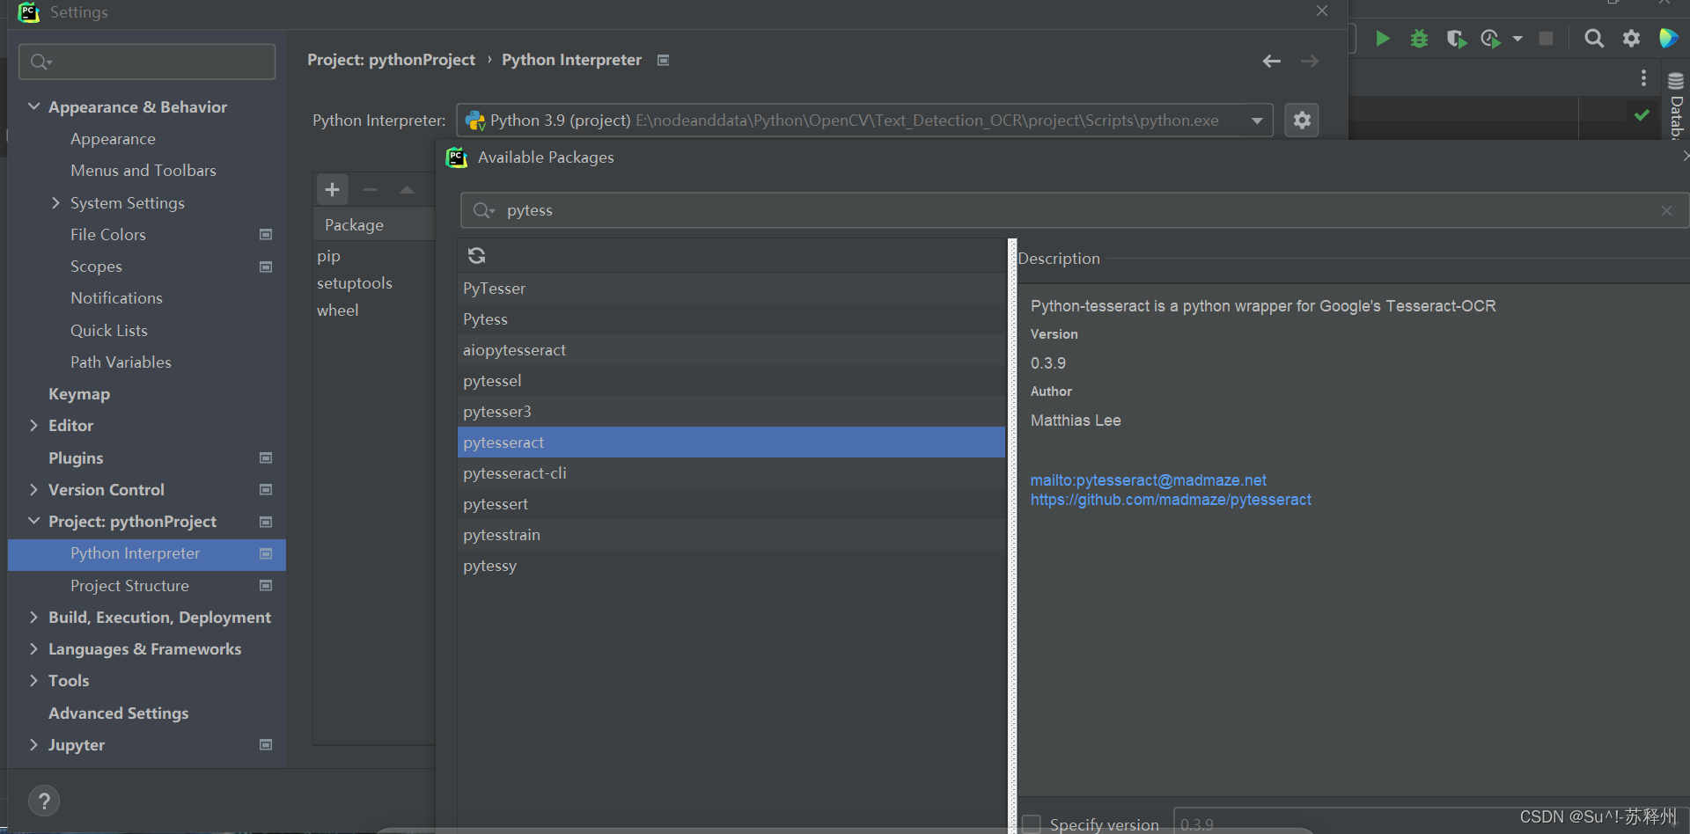Select the aiopytesseract package
The image size is (1690, 834).
(x=731, y=350)
